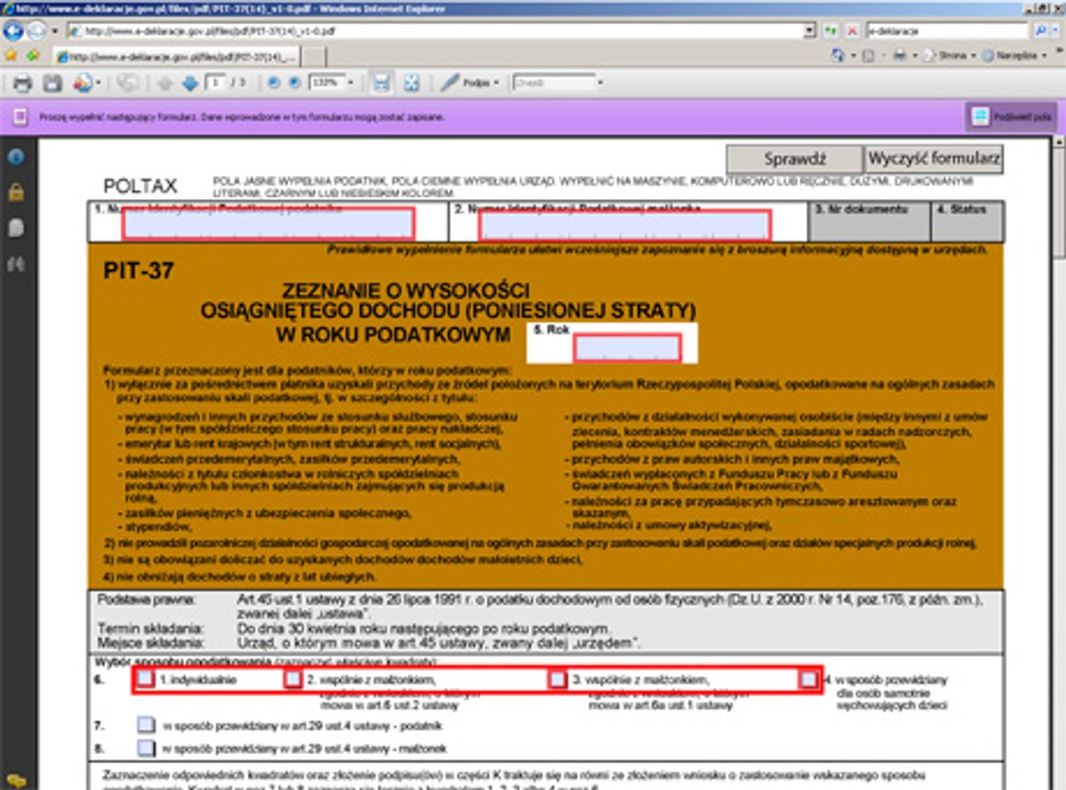Screen dimensions: 1066x790
Task: Click the Internet Explorer forward button
Action: point(36,30)
